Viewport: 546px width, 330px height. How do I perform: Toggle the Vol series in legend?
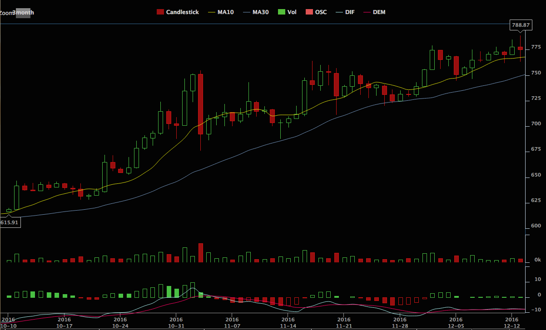tap(287, 12)
